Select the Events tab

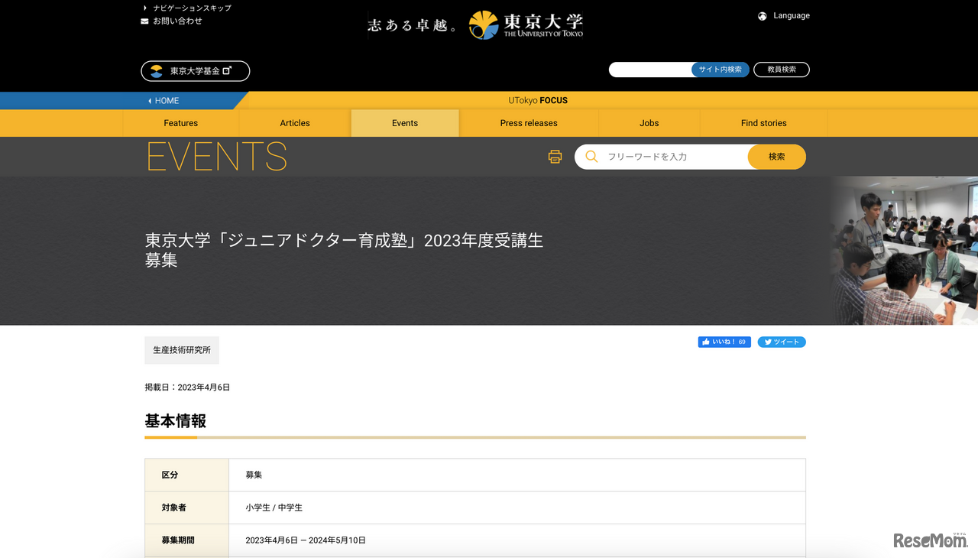tap(405, 123)
